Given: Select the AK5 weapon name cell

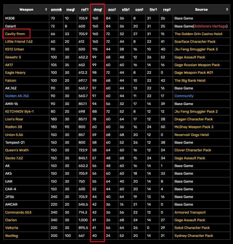Looking at the screenshot, I should pos(27,174).
